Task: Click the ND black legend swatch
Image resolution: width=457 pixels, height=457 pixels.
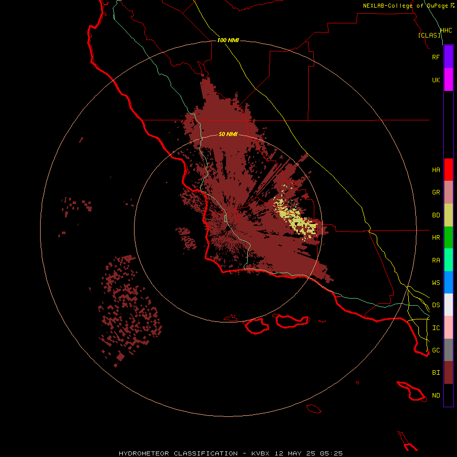Action: point(448,395)
